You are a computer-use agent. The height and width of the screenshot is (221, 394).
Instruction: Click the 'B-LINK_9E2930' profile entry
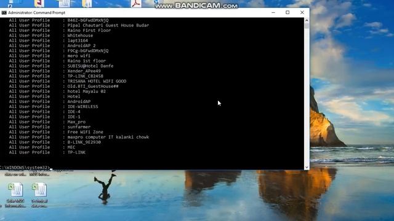tap(84, 142)
